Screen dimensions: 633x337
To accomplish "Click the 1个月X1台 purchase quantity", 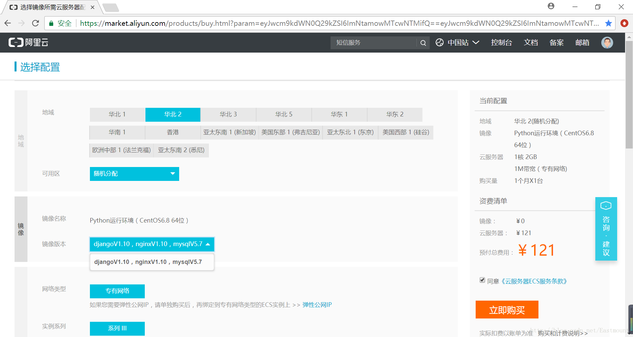I will (x=529, y=181).
